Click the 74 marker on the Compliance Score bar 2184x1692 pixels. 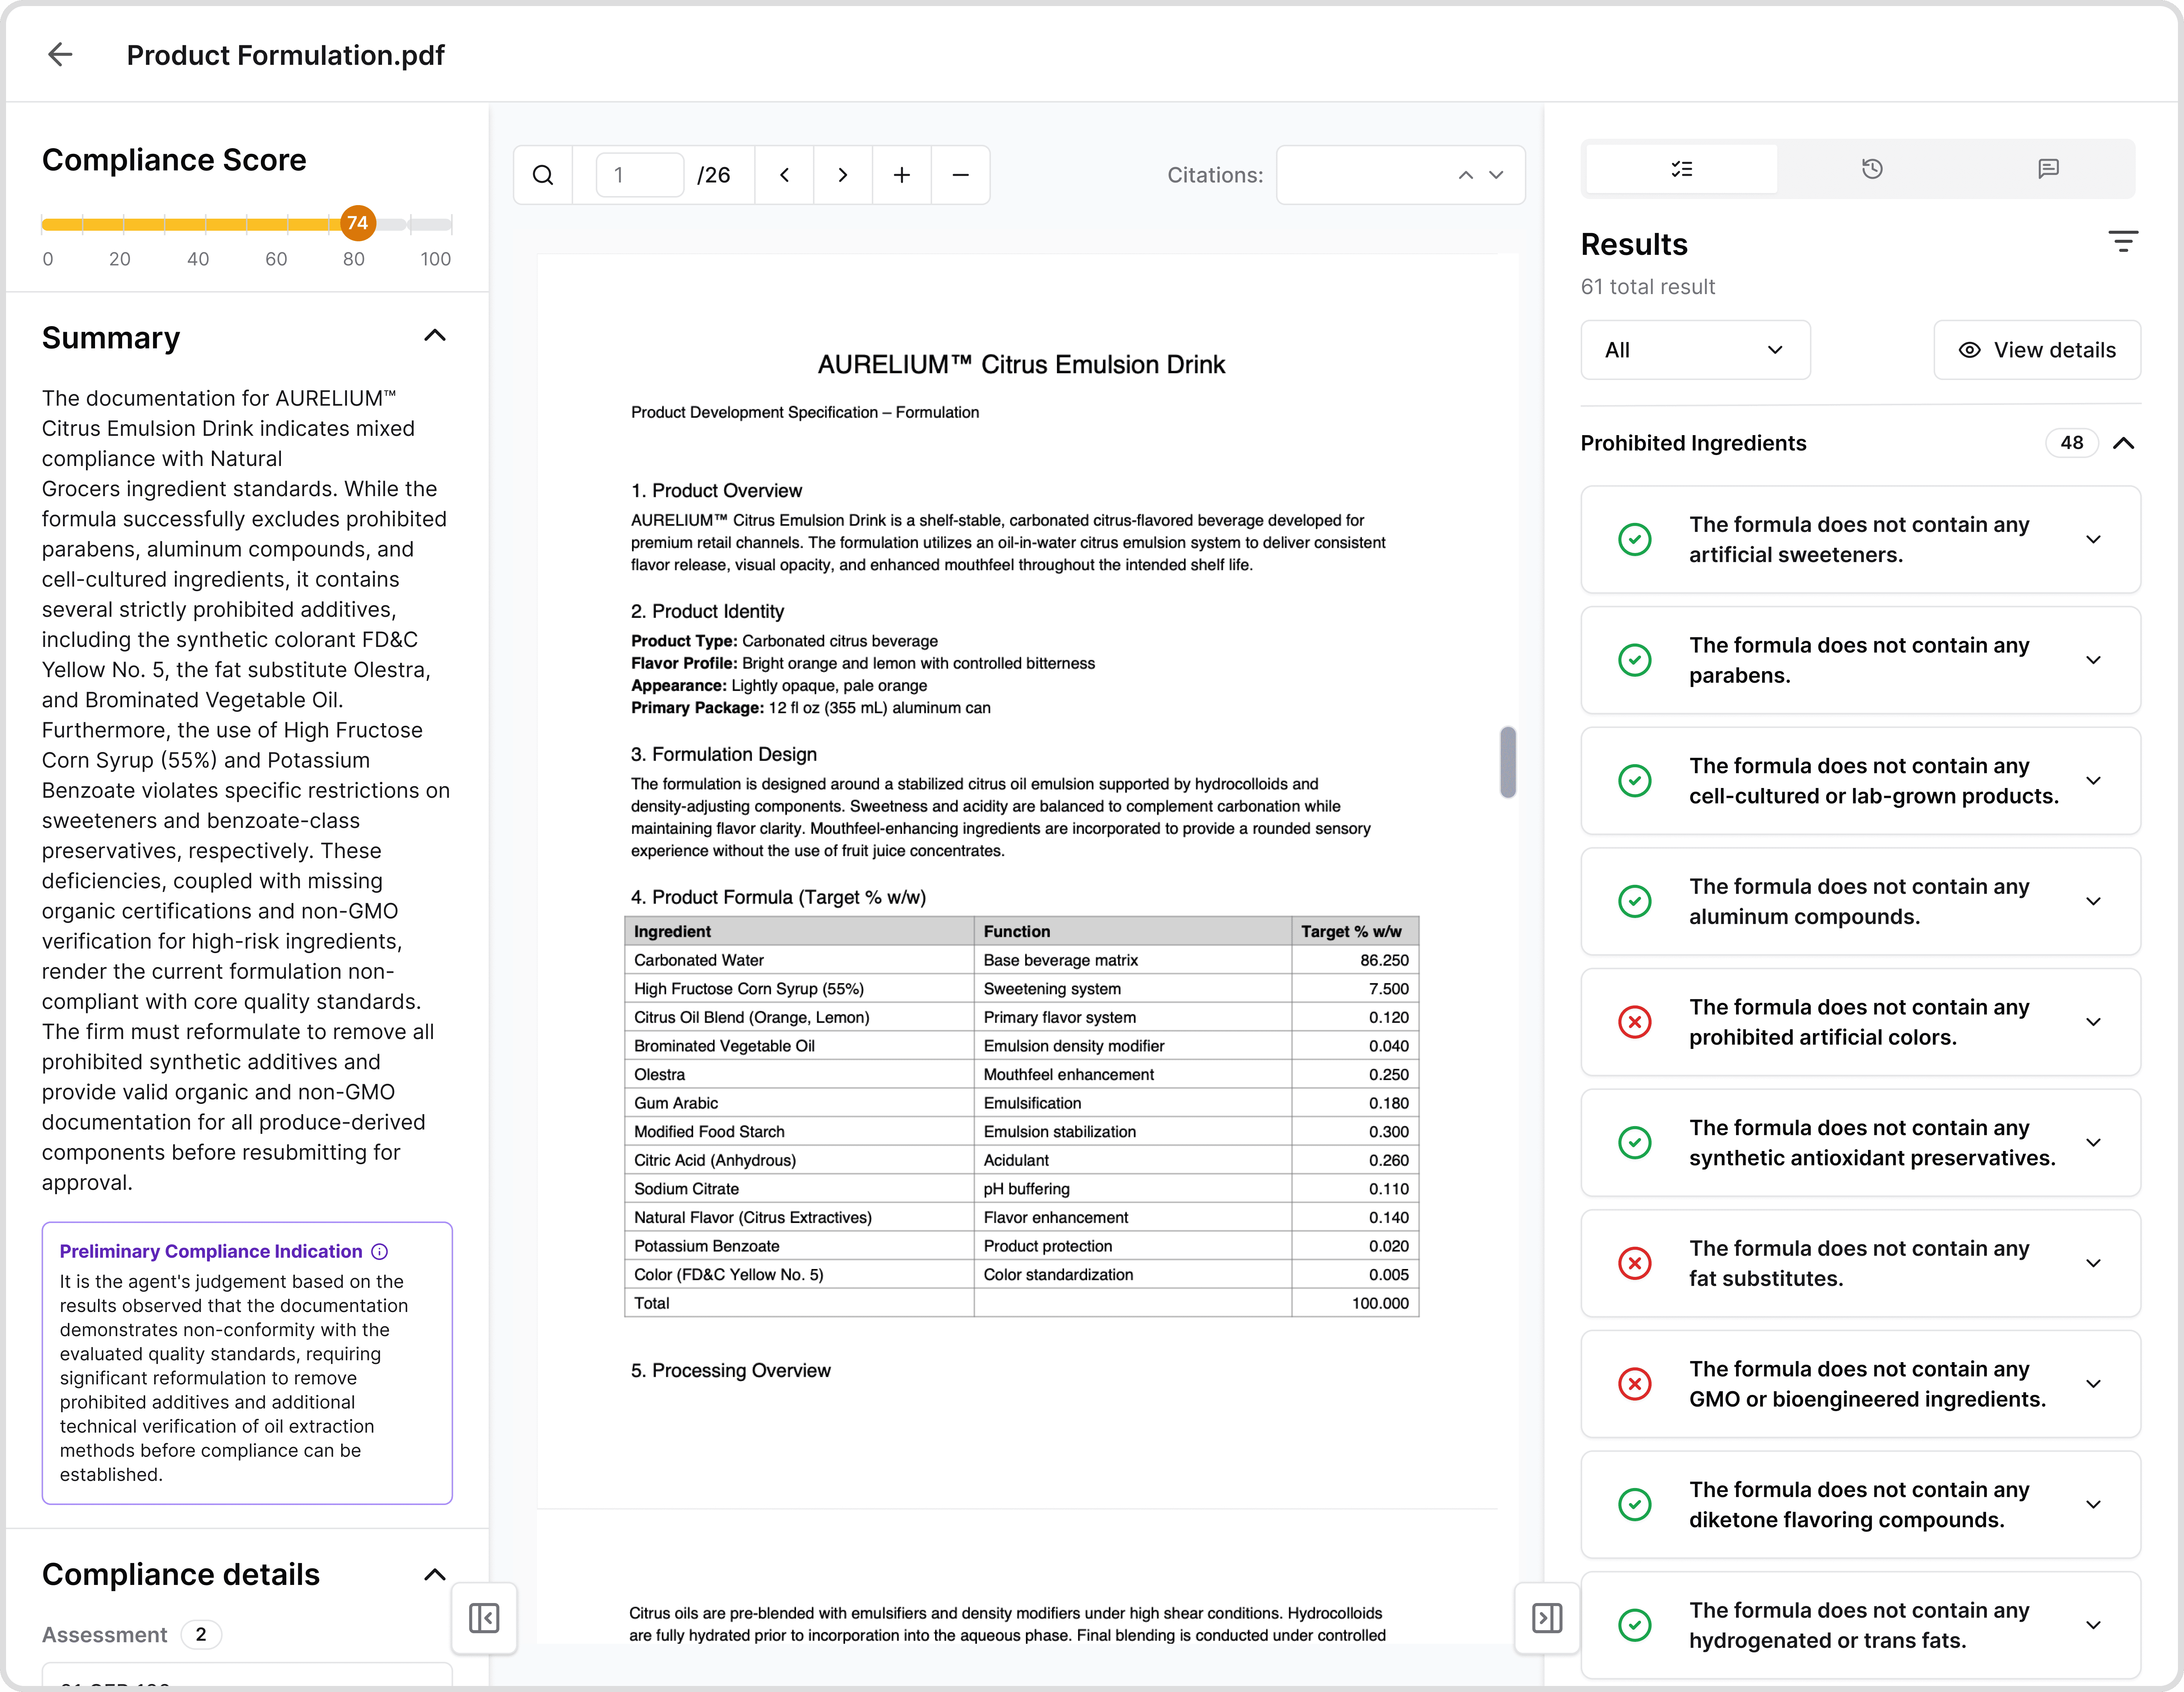[x=358, y=224]
